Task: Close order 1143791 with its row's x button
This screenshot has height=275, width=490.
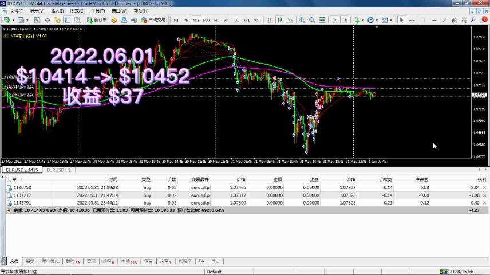Action: 484,203
